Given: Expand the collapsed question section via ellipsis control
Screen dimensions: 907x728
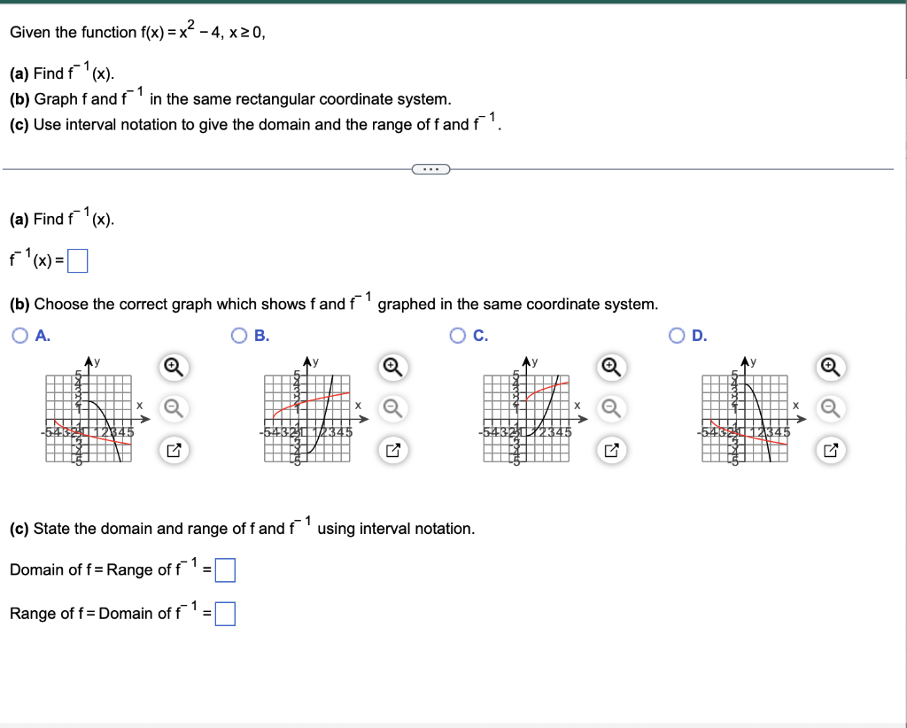Looking at the screenshot, I should tap(430, 168).
